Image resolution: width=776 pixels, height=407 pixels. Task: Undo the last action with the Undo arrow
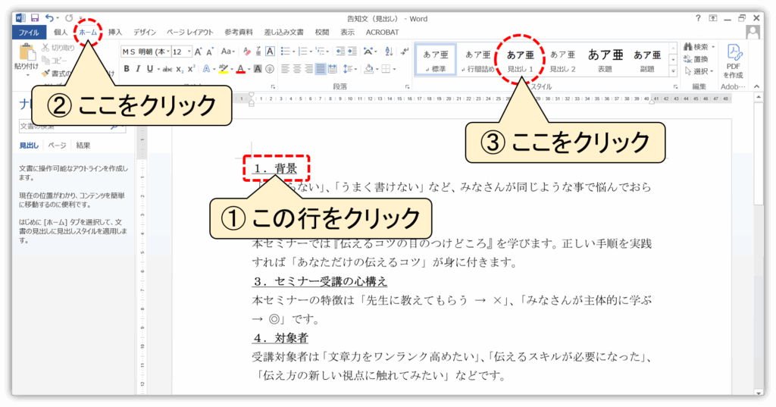click(x=49, y=18)
